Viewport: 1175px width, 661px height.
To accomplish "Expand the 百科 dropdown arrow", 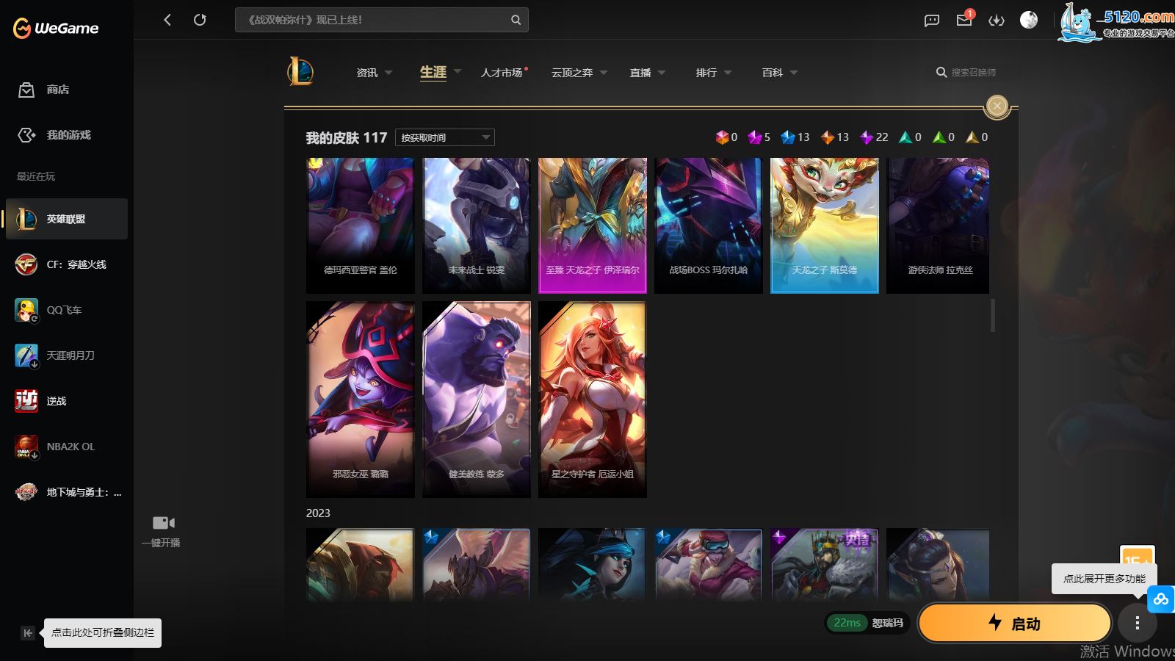I will [x=794, y=73].
